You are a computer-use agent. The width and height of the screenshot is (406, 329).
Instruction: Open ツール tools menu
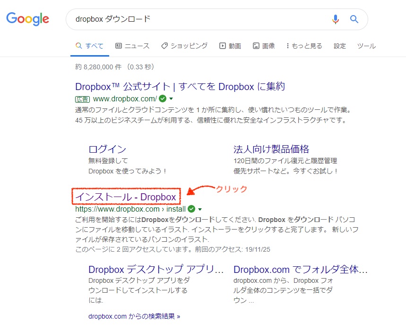click(366, 46)
